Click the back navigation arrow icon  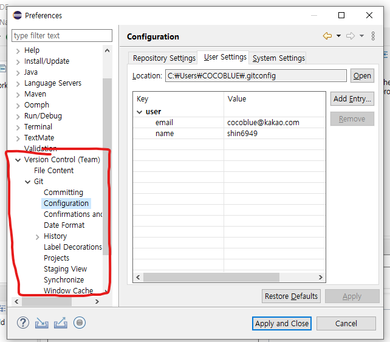(327, 36)
